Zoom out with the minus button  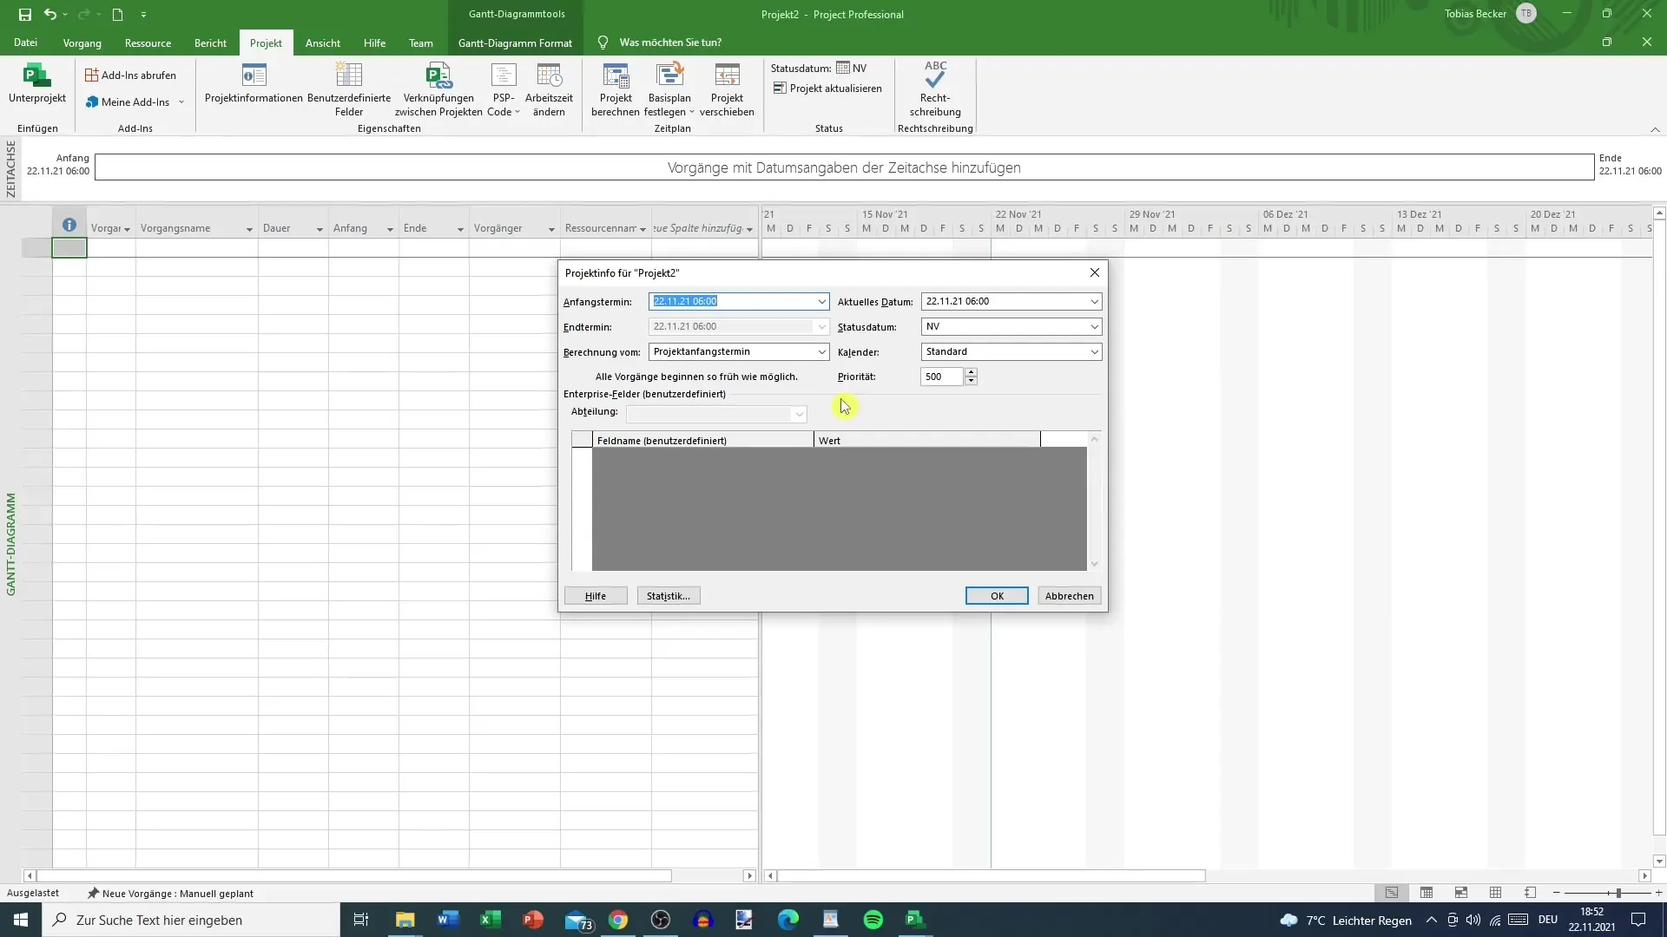(1556, 893)
